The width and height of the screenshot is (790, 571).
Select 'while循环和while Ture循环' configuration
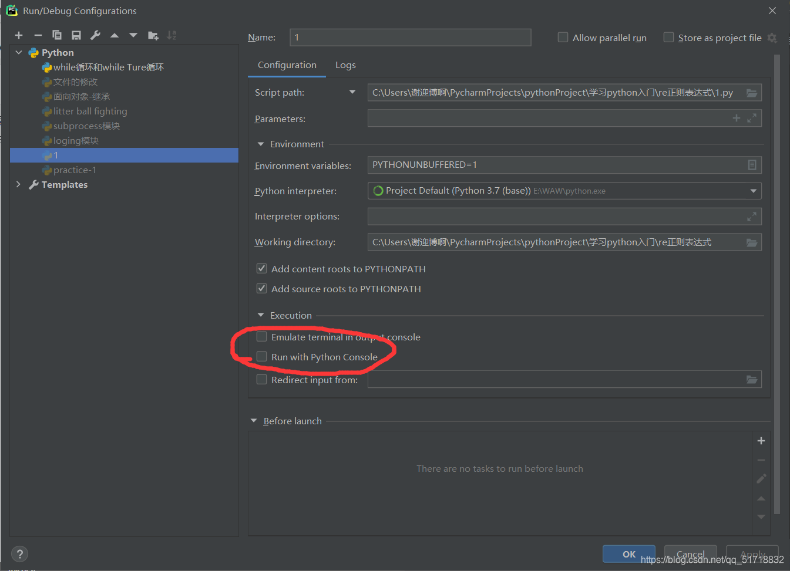tap(109, 67)
